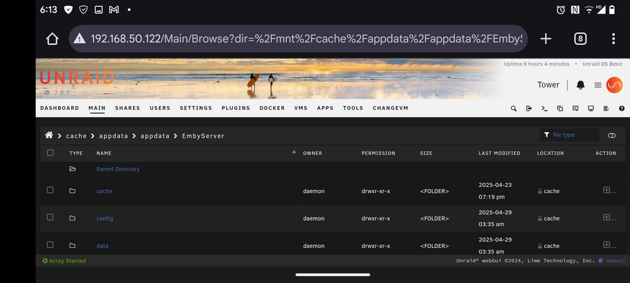Screen dimensions: 630x283
Task: Click the UNRAID logo
Action: click(x=77, y=78)
